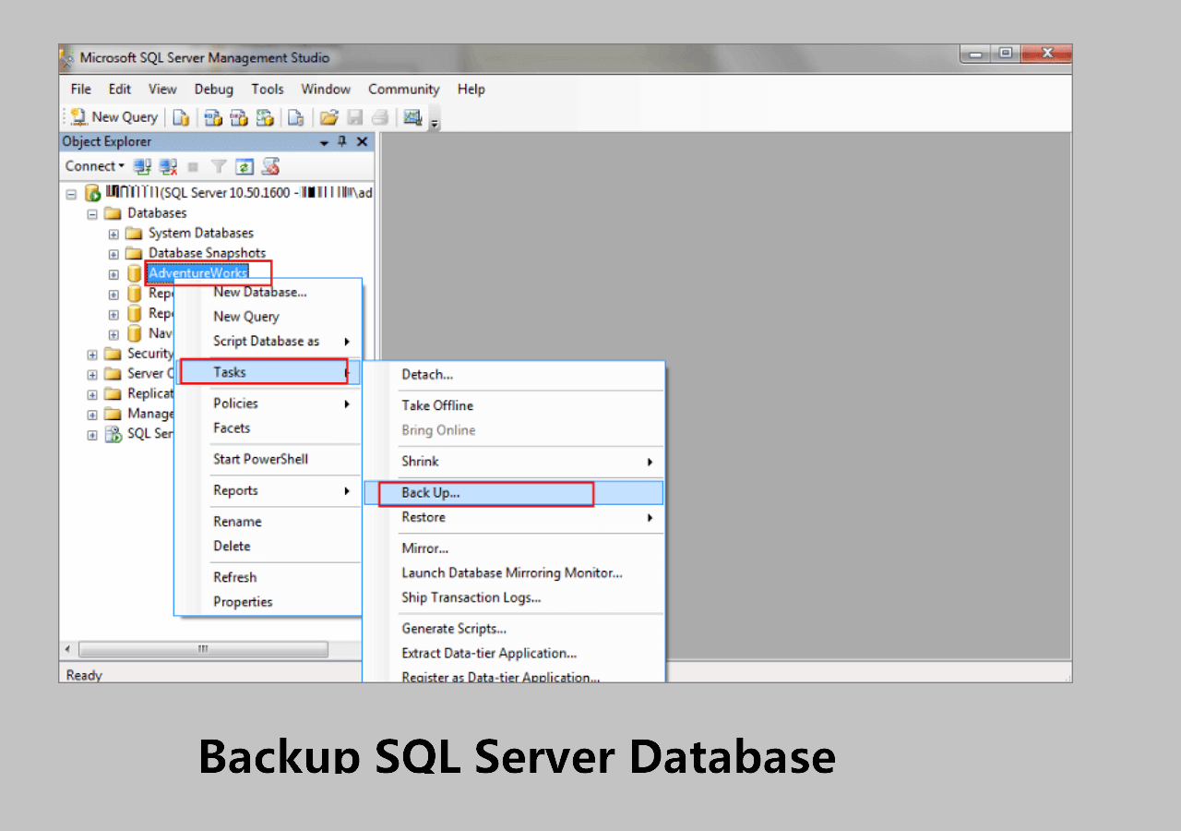Click the Analysis Services MDX Query icon
Image resolution: width=1181 pixels, height=831 pixels.
point(213,117)
